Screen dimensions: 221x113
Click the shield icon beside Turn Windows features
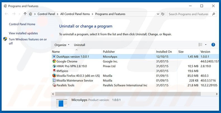pyautogui.click(x=5, y=39)
